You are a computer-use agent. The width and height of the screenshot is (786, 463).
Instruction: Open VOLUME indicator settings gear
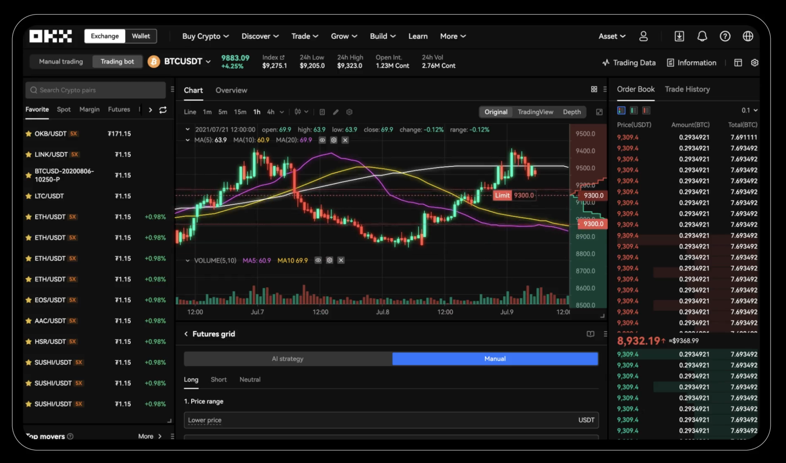(329, 260)
